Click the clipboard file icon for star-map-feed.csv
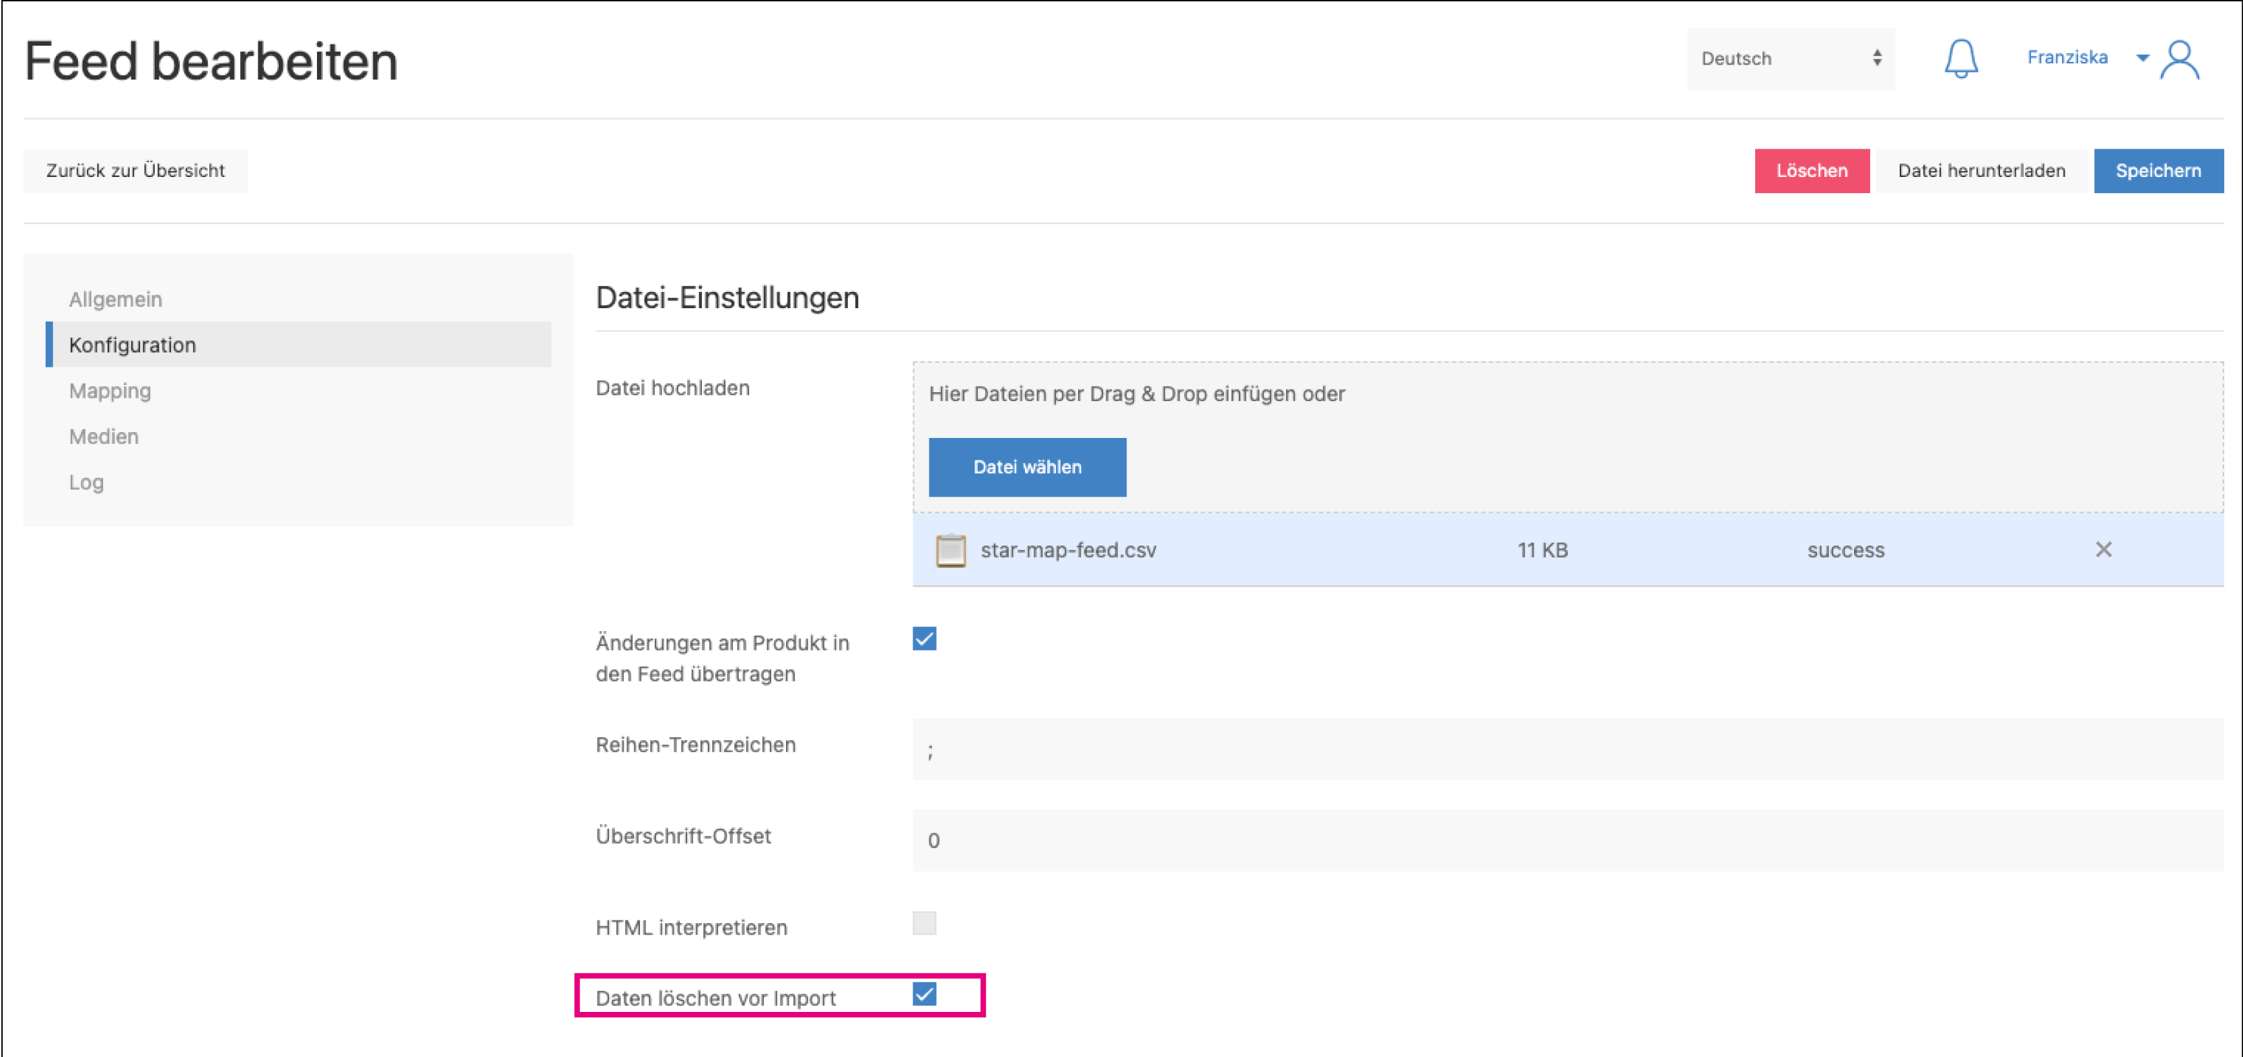Image resolution: width=2243 pixels, height=1057 pixels. point(950,550)
